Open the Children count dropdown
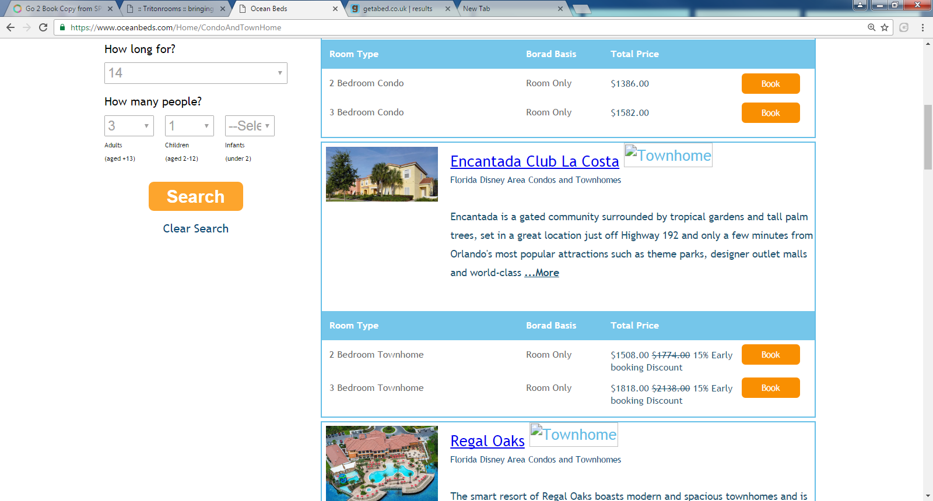 (x=190, y=126)
